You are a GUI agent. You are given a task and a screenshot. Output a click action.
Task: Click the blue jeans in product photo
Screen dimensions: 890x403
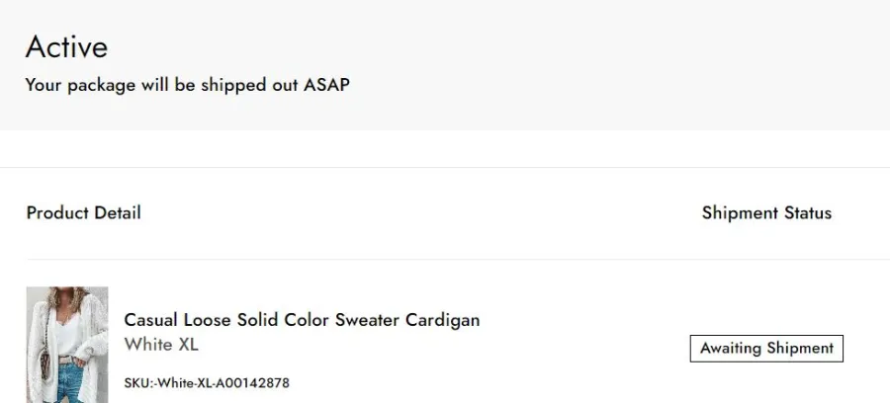tap(71, 384)
